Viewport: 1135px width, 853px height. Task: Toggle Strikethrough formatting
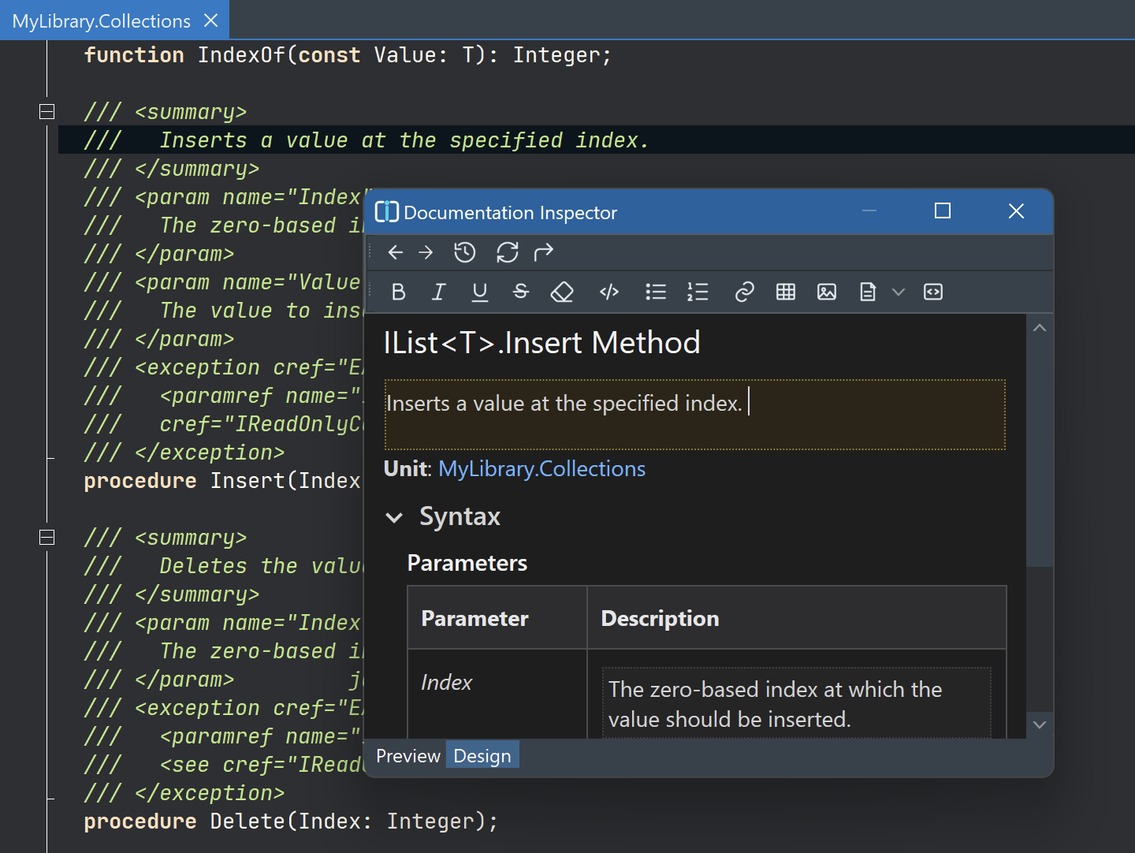520,292
